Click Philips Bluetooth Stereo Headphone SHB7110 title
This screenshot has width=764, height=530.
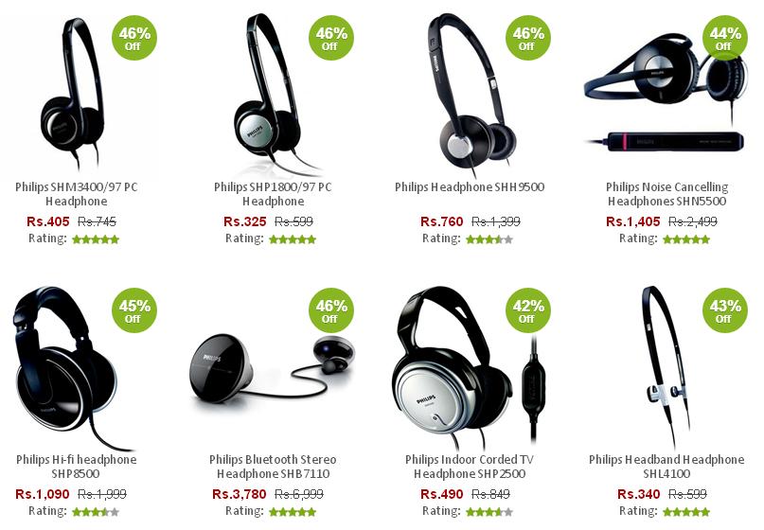coord(273,467)
